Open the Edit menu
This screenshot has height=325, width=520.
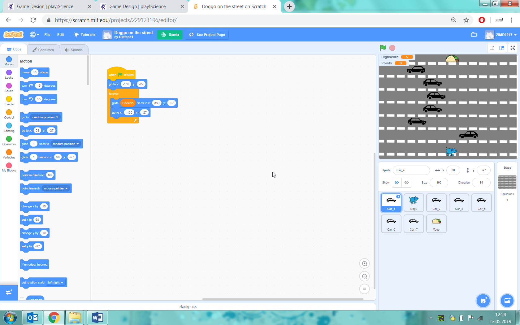(x=60, y=35)
